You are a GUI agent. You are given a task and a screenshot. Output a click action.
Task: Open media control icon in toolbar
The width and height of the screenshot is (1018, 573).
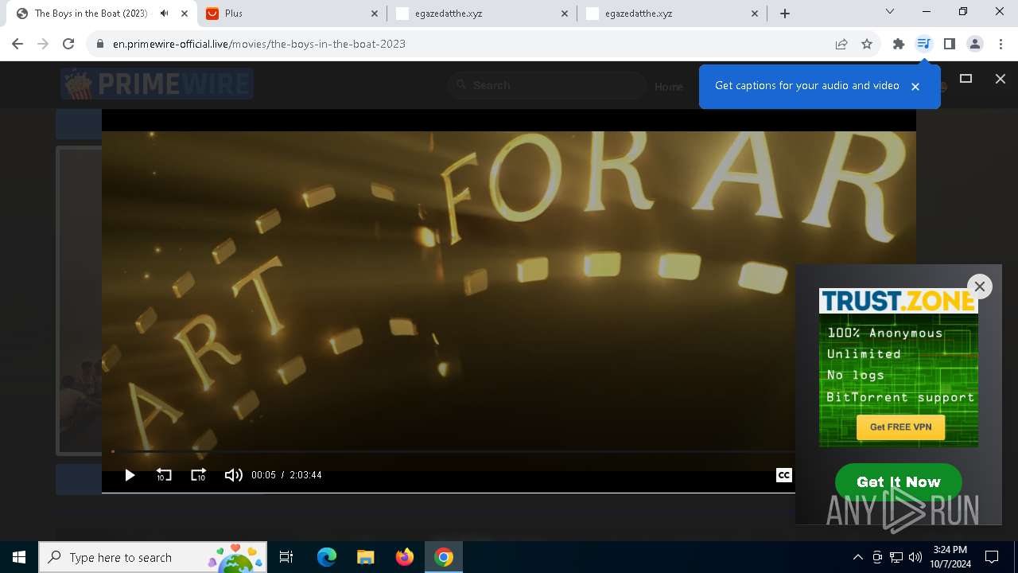point(923,44)
